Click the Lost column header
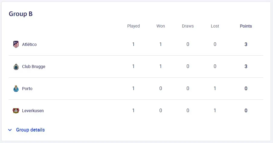Viewport: 273px width, 143px height. point(215,26)
